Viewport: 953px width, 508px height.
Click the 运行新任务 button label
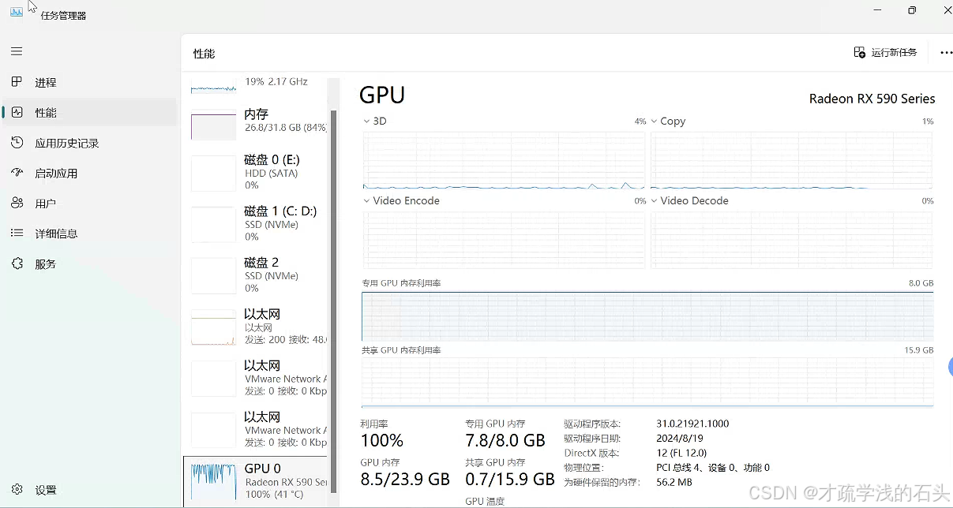tap(894, 53)
